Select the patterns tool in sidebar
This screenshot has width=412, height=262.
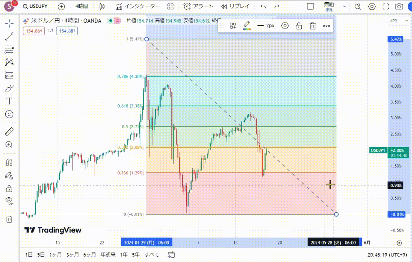click(9, 62)
